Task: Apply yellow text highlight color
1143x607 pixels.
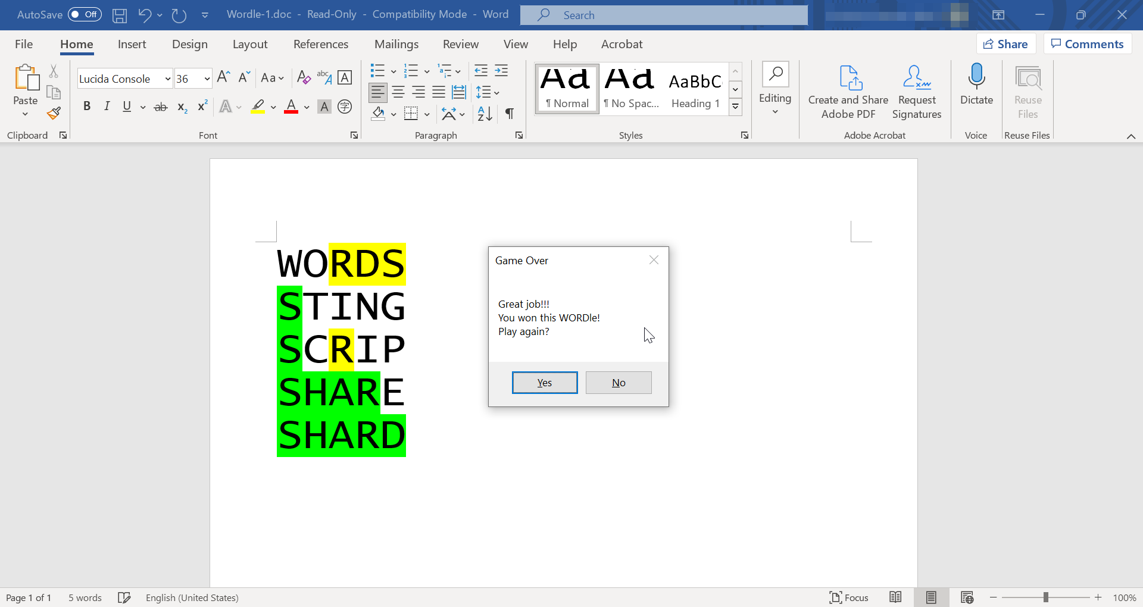Action: [258, 107]
